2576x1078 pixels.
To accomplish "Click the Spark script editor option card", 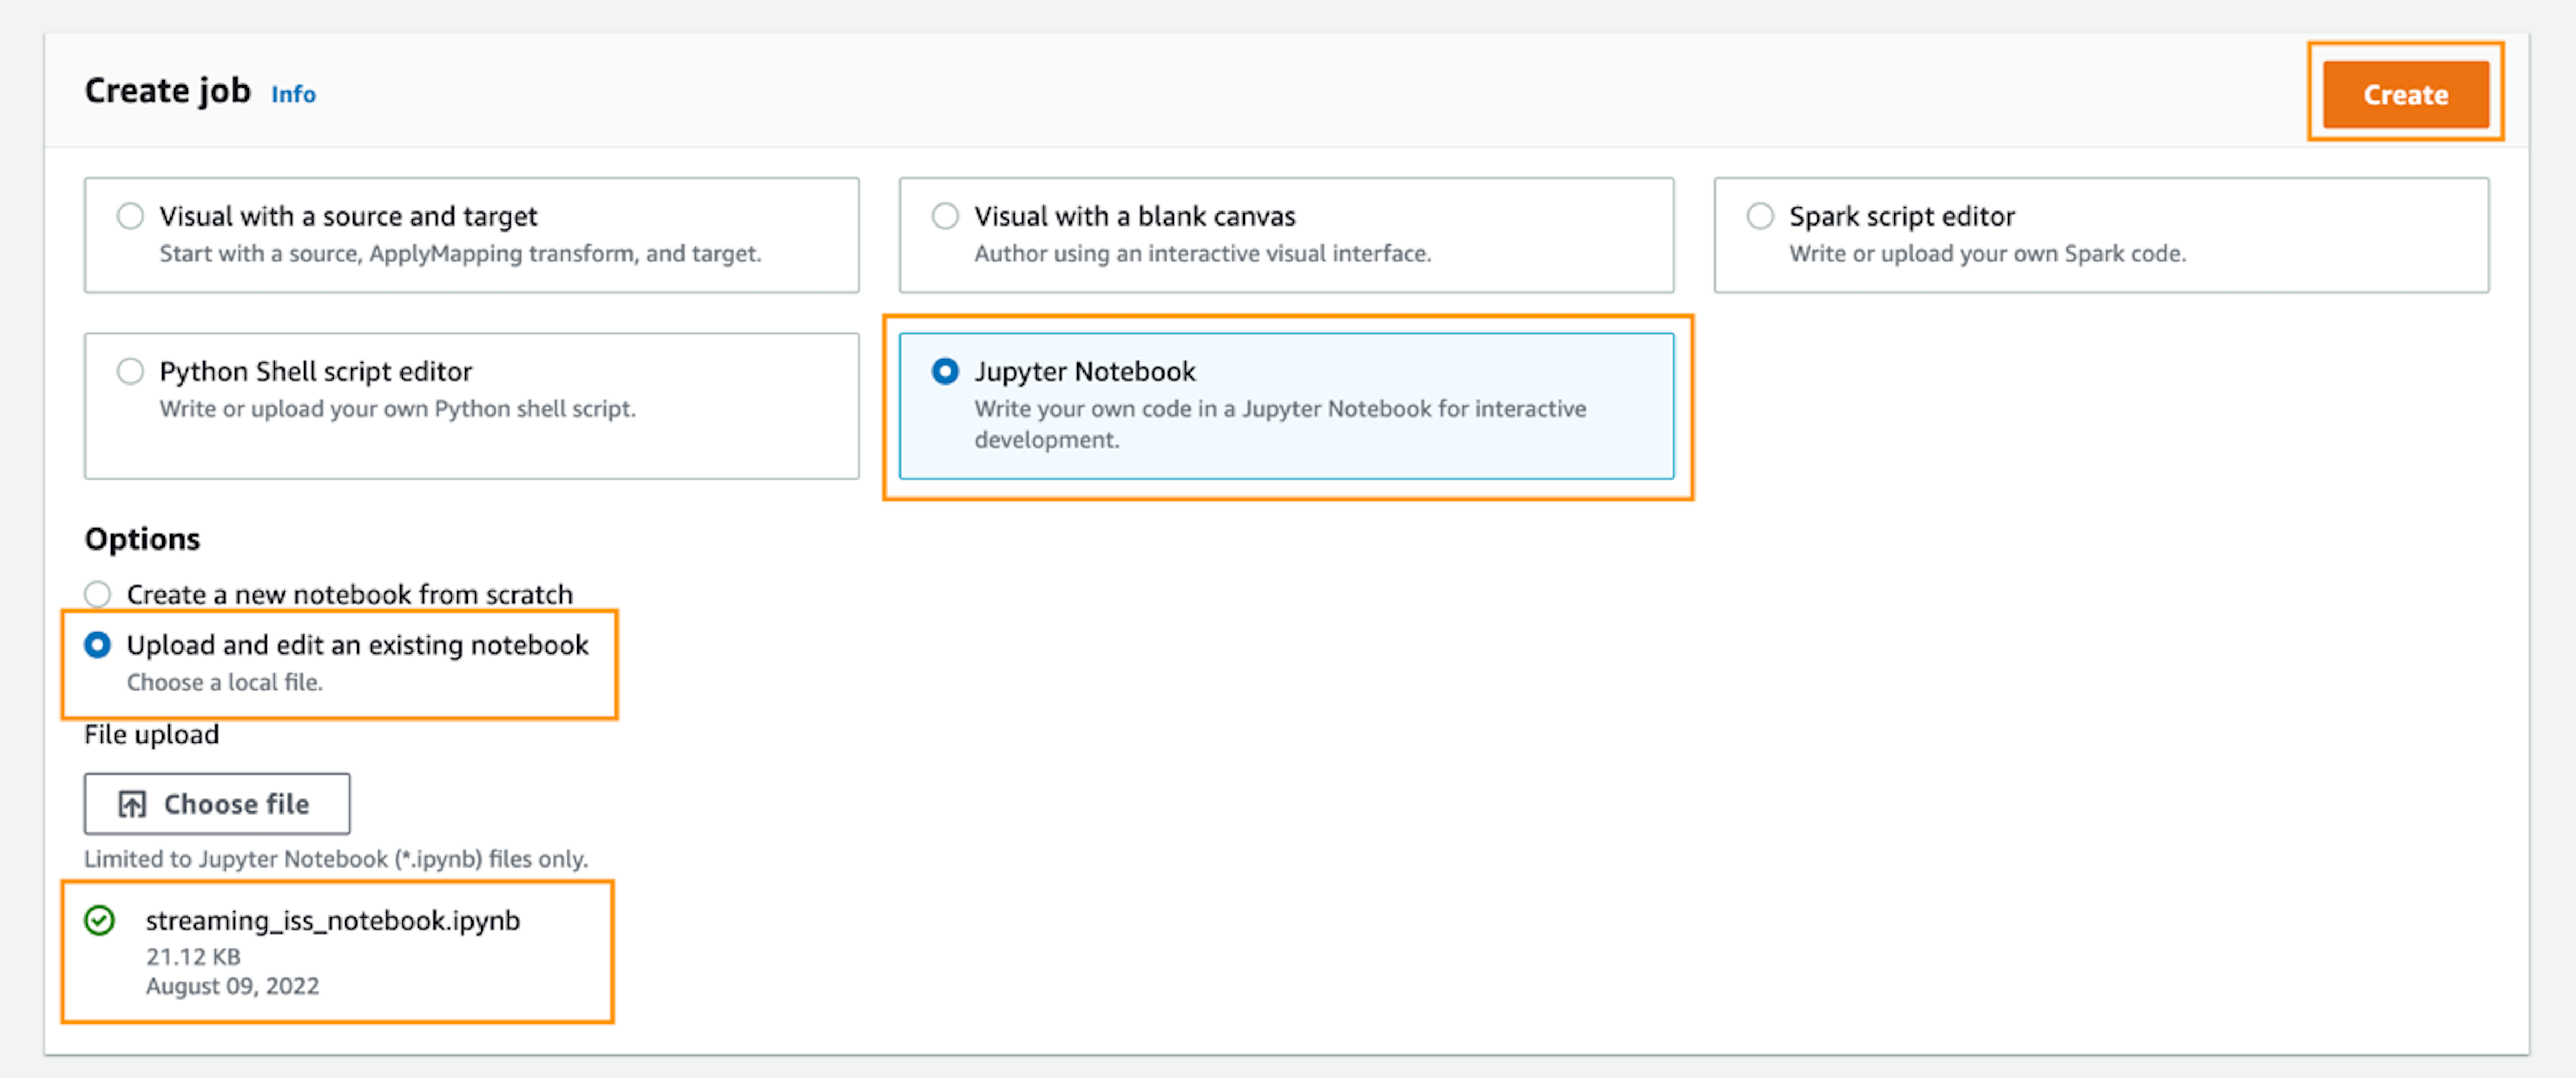I will coord(2100,235).
